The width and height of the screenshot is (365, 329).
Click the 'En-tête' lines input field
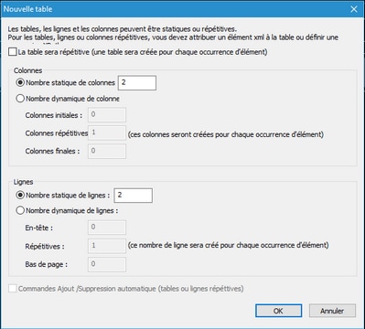[107, 228]
